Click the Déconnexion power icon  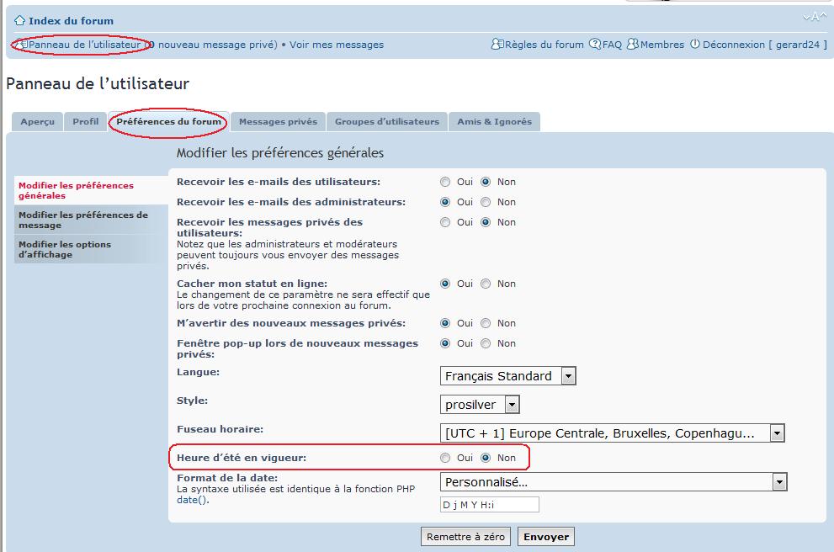point(695,45)
